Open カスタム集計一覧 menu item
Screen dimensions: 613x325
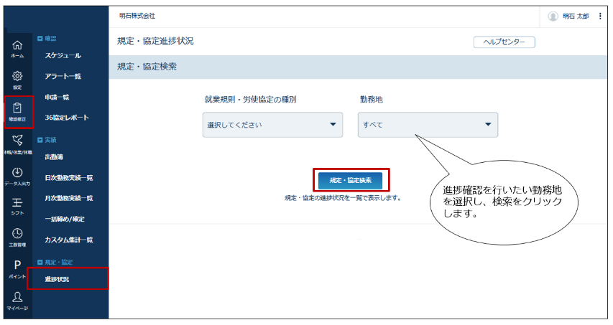pyautogui.click(x=69, y=240)
